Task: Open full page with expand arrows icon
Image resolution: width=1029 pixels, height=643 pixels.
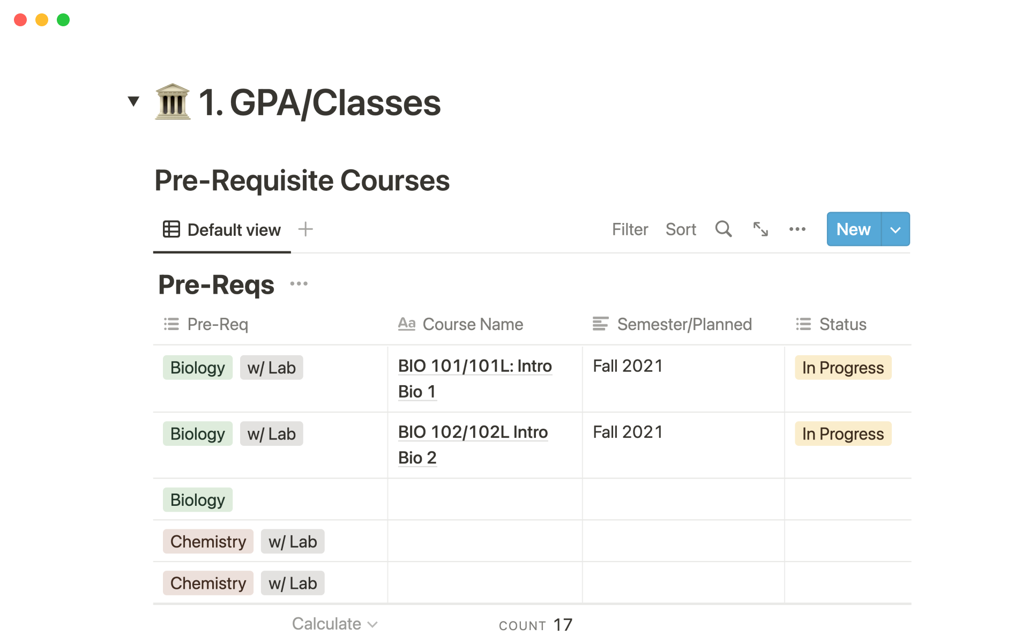Action: point(760,229)
